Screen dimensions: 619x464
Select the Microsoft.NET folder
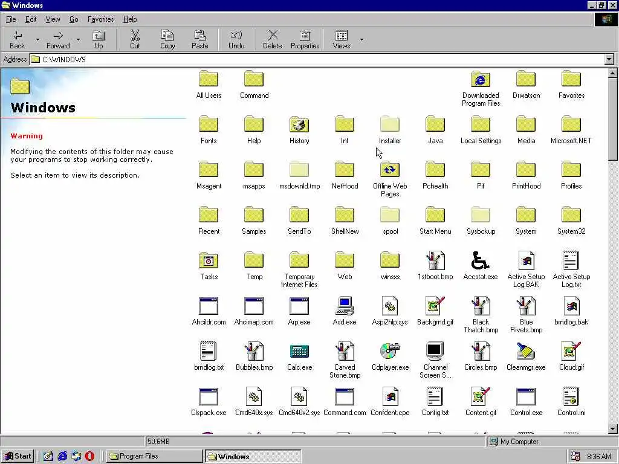pos(571,124)
